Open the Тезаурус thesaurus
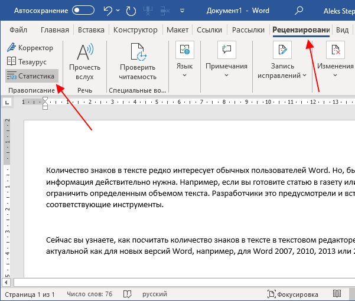Screen dimensions: 355x301 point(27,61)
